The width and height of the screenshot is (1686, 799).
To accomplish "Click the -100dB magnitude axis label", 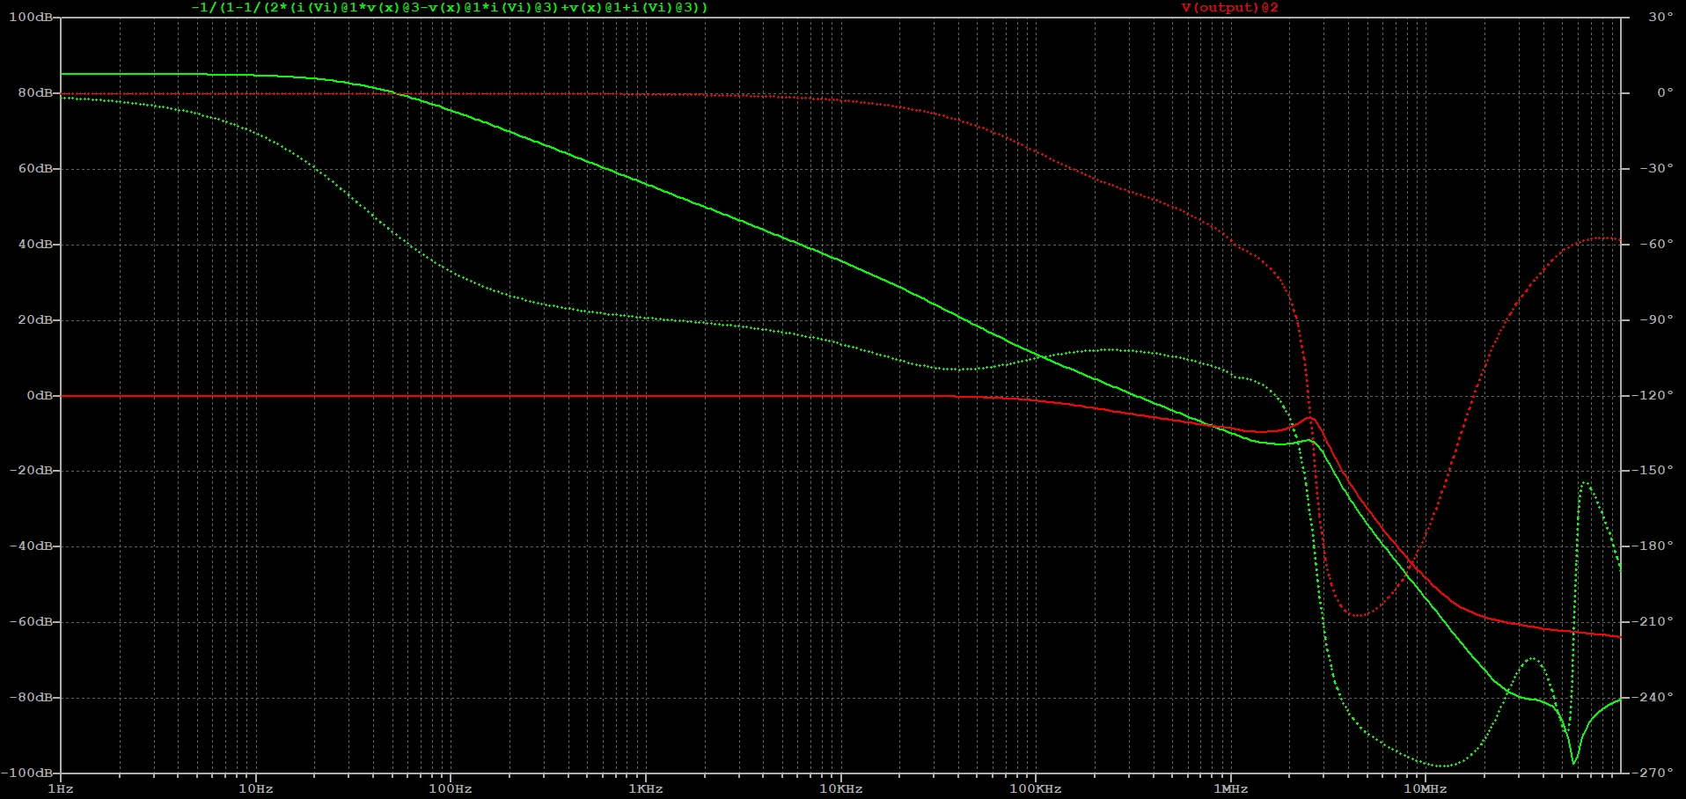I will [26, 773].
